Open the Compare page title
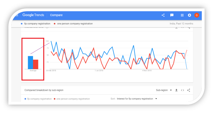213x113 pixels. pyautogui.click(x=56, y=15)
